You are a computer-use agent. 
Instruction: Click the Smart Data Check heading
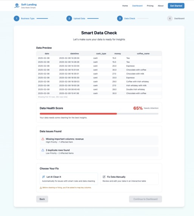click(x=99, y=33)
